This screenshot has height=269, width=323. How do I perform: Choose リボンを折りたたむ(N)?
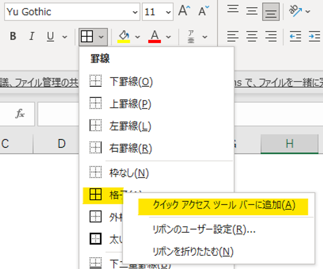(x=219, y=252)
